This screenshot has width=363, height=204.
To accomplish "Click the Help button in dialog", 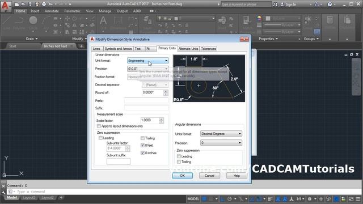I will tap(237, 176).
